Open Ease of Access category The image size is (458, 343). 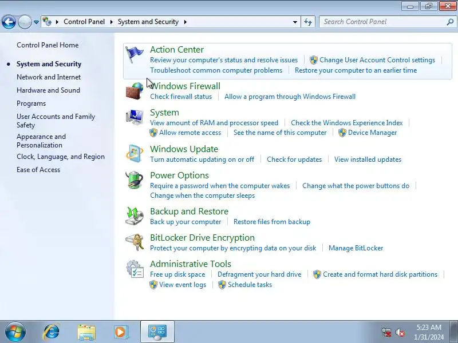click(38, 170)
